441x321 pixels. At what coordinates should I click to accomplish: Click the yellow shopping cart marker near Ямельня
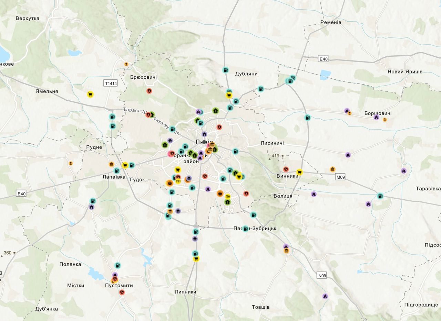pyautogui.click(x=90, y=94)
